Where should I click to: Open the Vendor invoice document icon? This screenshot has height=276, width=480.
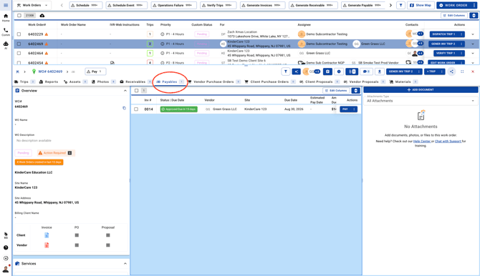47,245
